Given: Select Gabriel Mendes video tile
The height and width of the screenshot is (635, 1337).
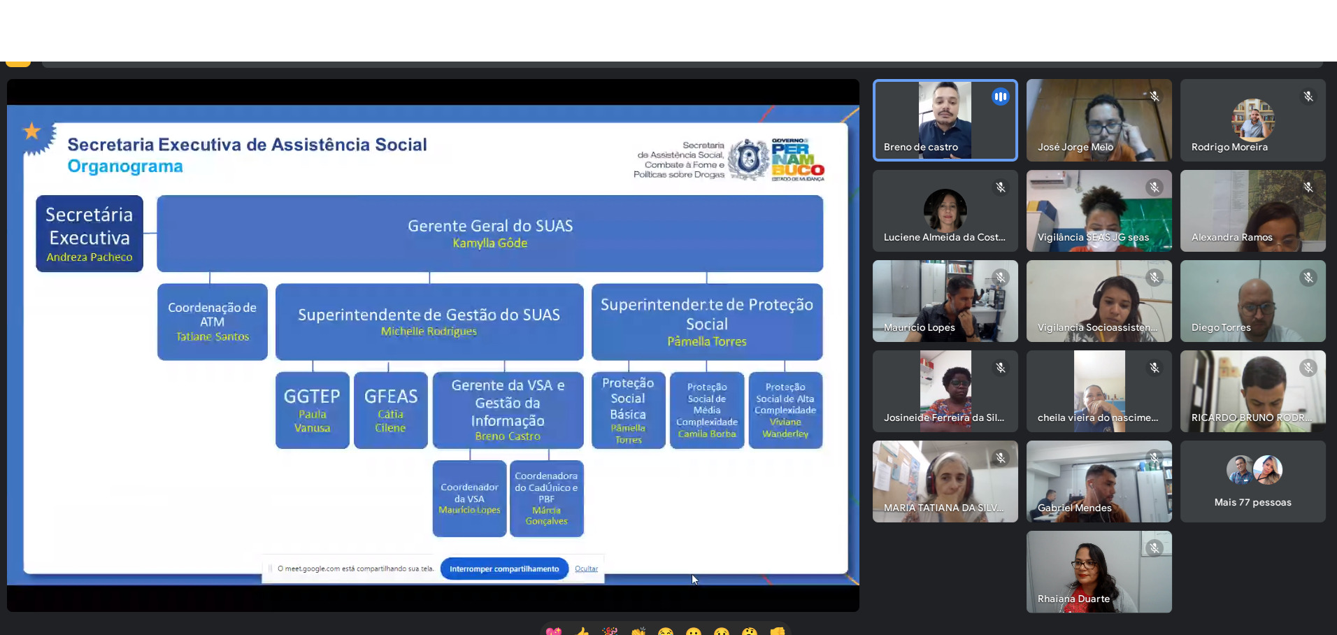Looking at the screenshot, I should point(1099,481).
